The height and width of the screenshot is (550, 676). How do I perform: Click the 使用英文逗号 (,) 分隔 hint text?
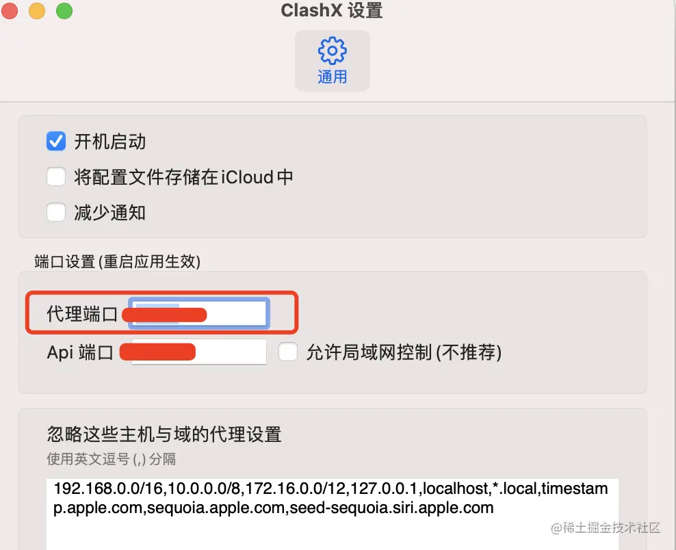tap(111, 458)
